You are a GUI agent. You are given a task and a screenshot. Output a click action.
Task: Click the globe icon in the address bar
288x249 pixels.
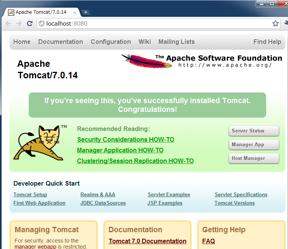41,23
